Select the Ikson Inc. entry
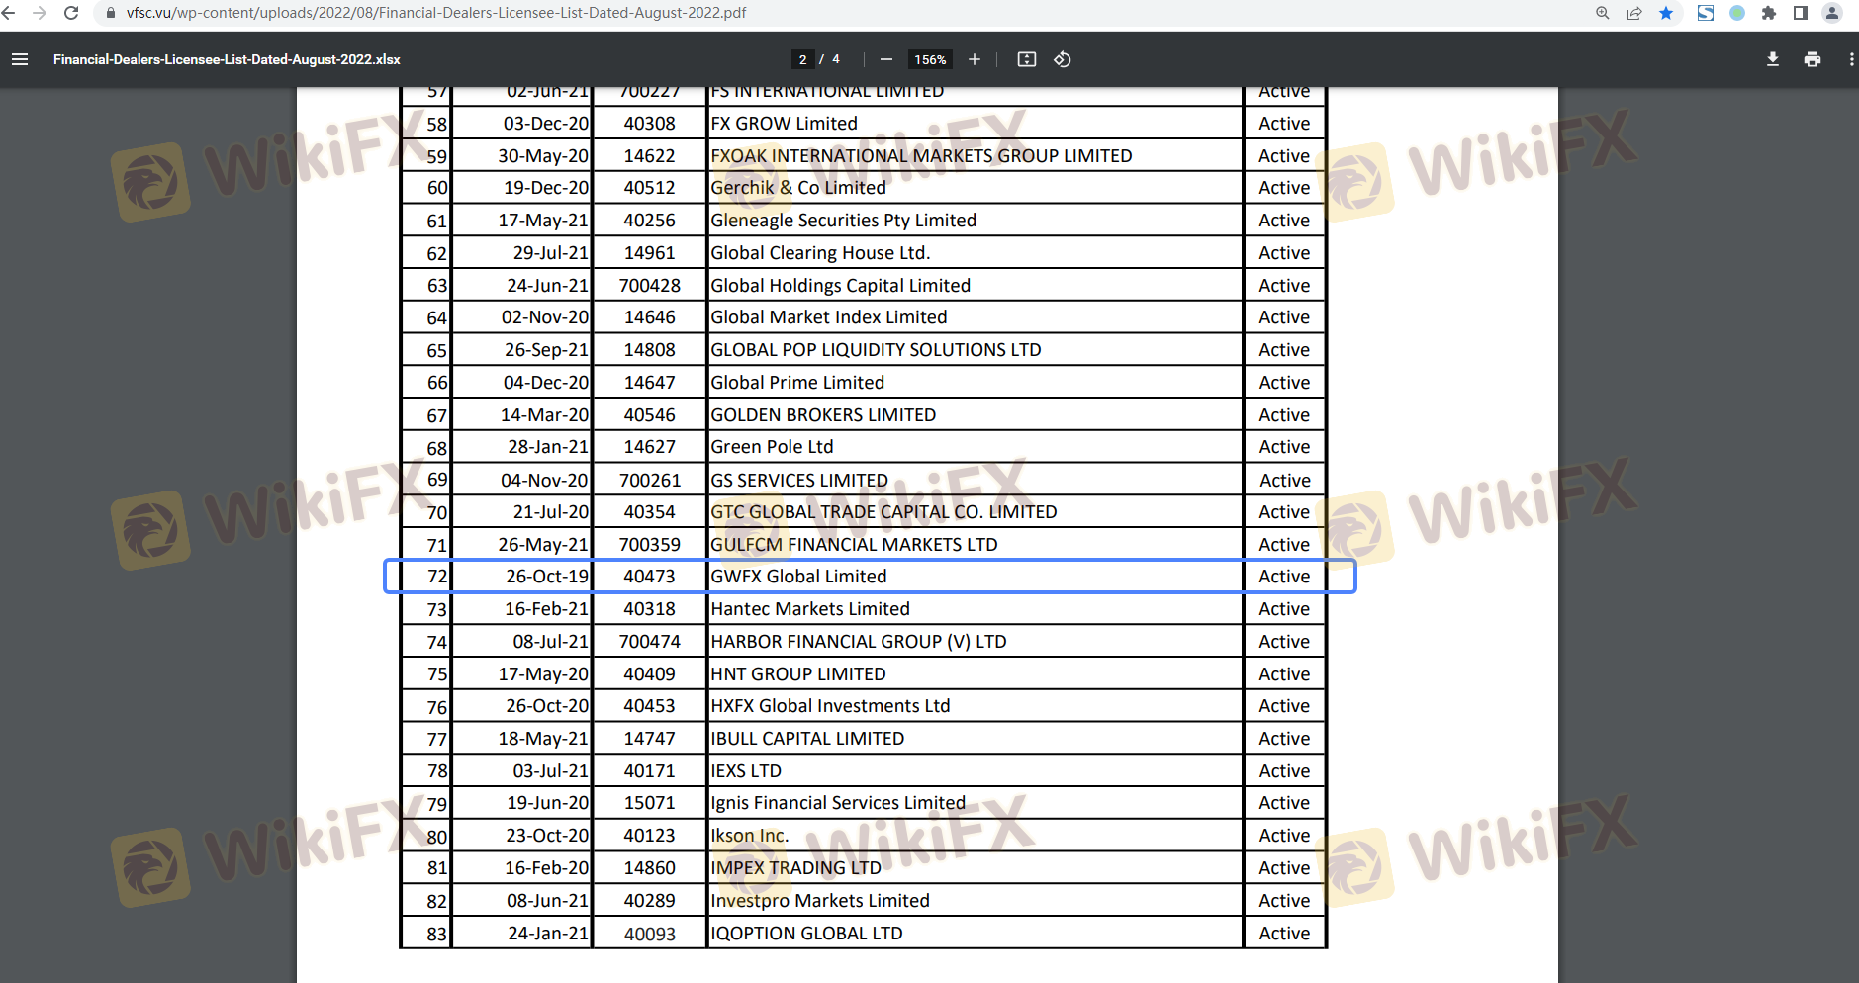This screenshot has height=983, width=1859. pyautogui.click(x=749, y=836)
